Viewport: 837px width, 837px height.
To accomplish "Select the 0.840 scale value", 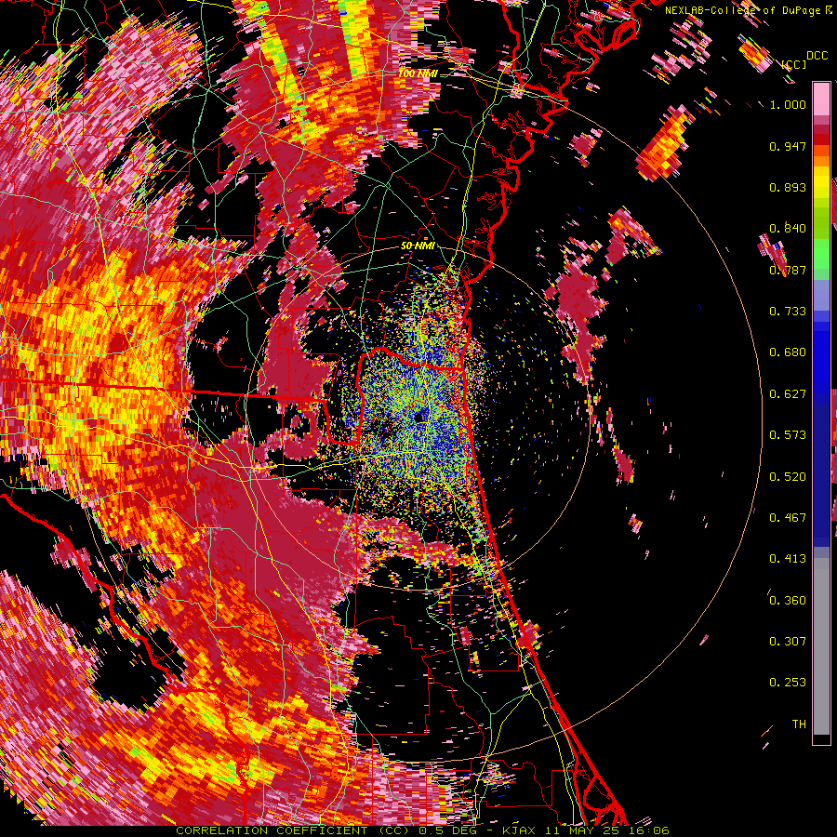I will [x=788, y=229].
